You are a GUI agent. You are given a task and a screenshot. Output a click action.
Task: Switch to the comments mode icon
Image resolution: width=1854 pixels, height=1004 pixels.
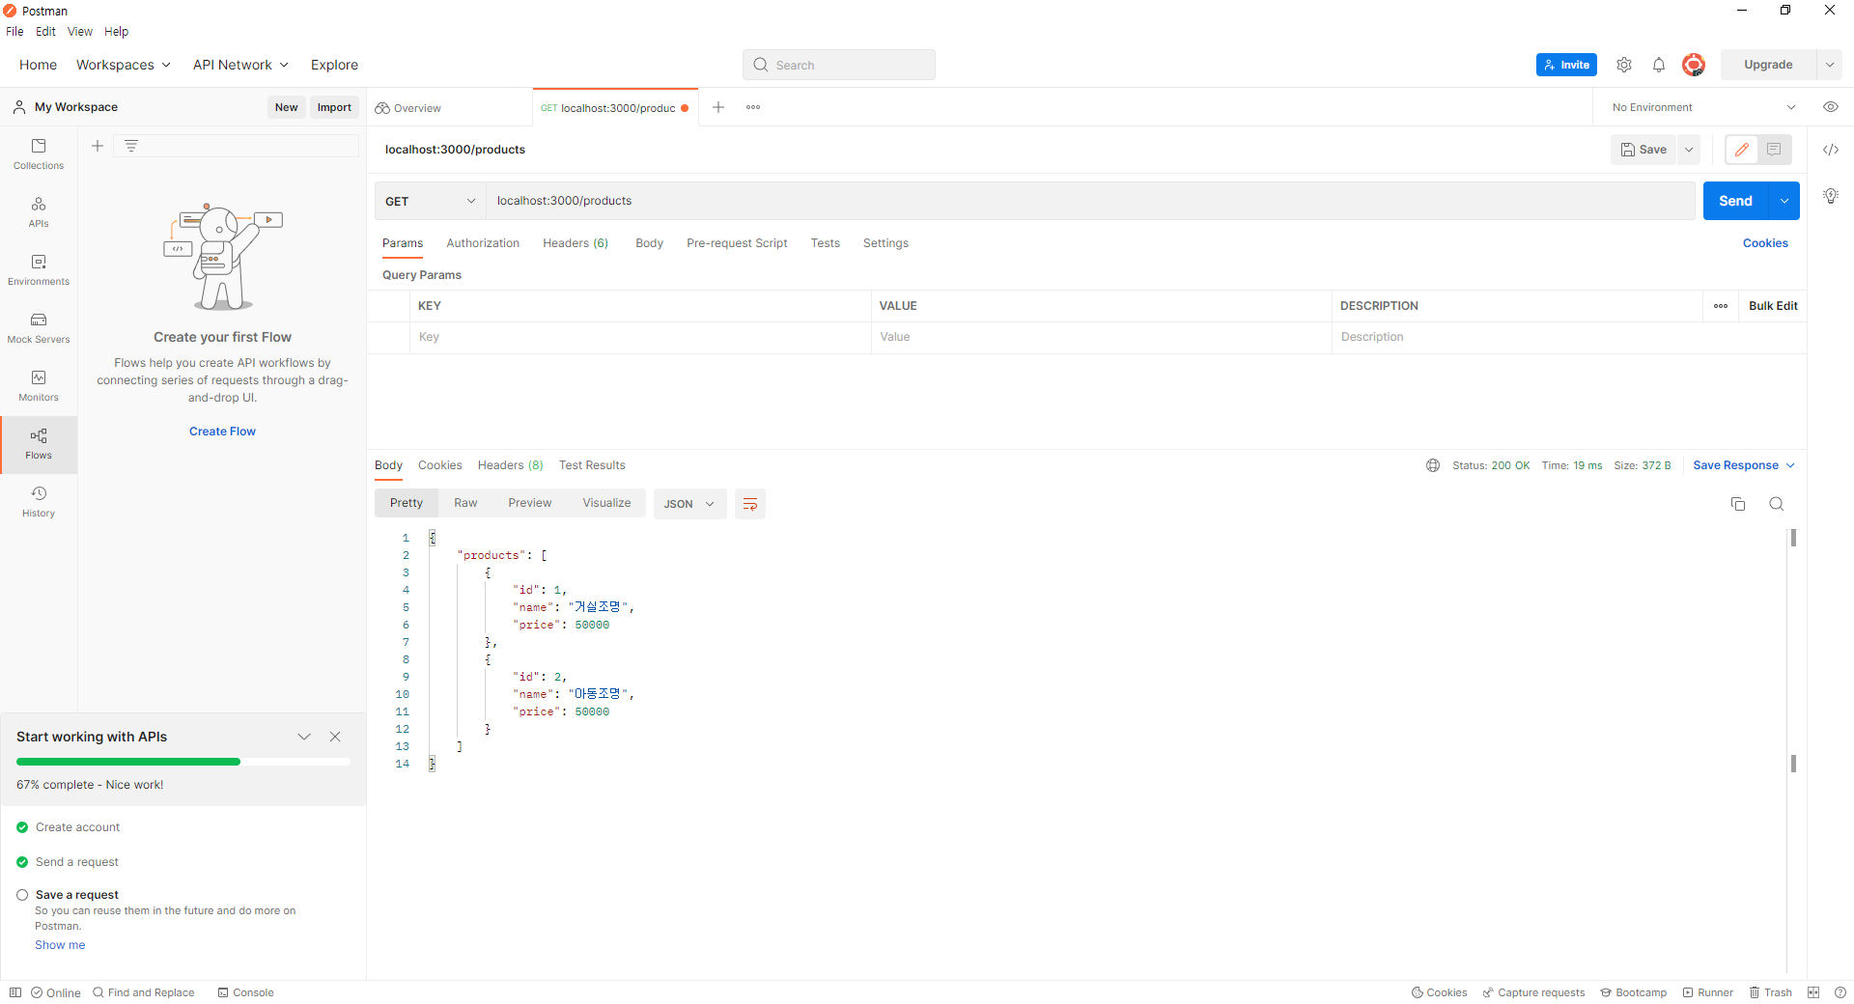[1774, 150]
